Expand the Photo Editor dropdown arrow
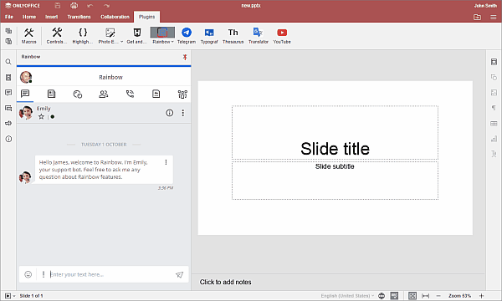The width and height of the screenshot is (502, 301). [121, 42]
